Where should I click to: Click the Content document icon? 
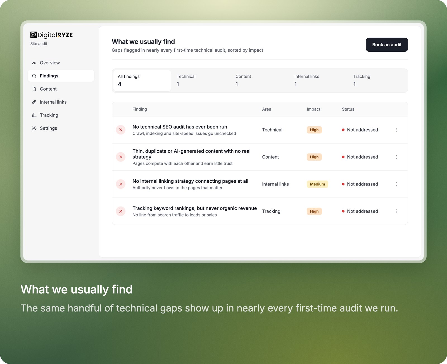coord(34,89)
